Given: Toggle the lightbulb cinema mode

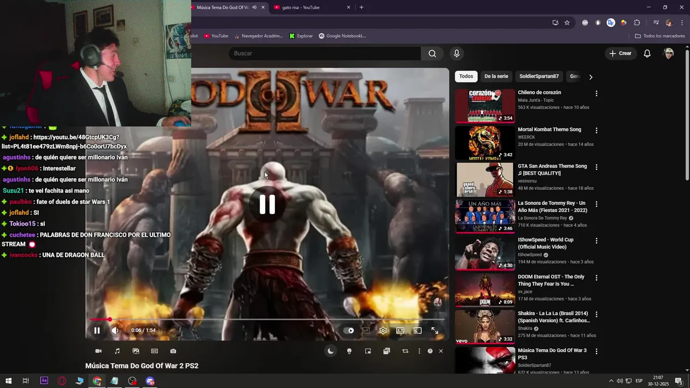Looking at the screenshot, I should click(x=349, y=351).
